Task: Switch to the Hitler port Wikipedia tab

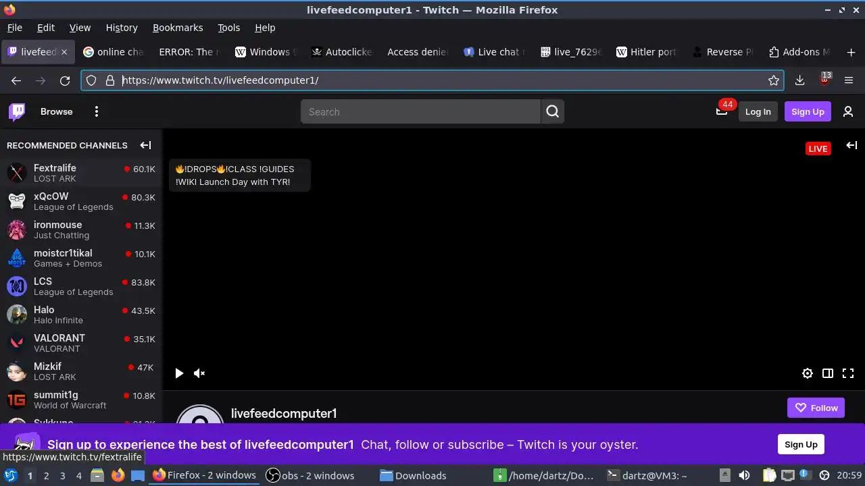Action: [647, 52]
